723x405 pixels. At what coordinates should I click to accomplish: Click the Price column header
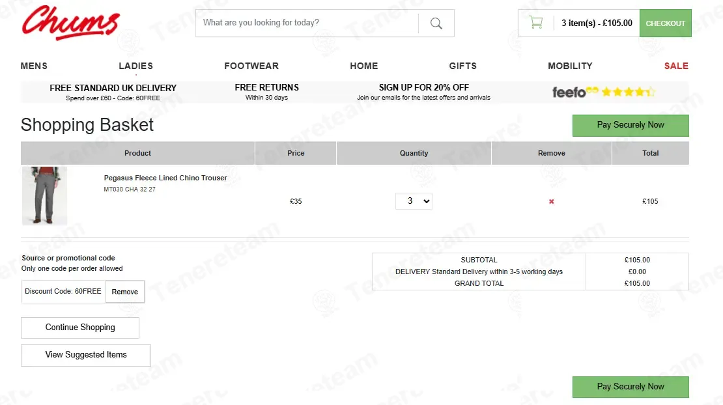pos(296,153)
